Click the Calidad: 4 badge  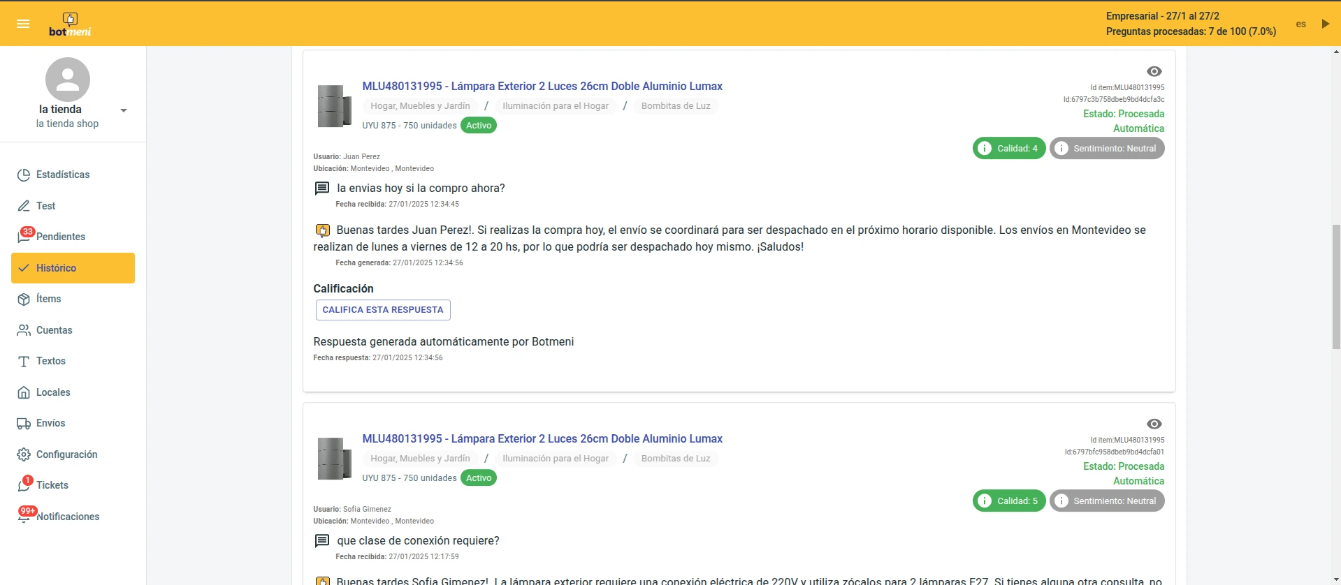1008,148
